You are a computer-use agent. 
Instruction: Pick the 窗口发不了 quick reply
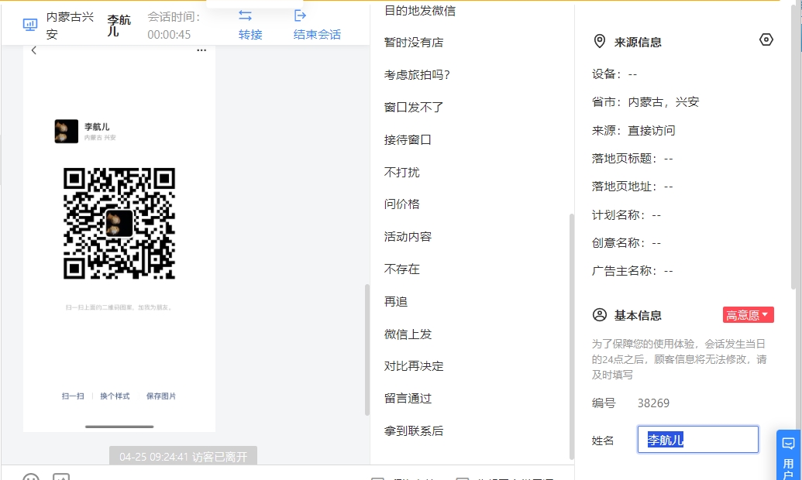[x=414, y=108]
